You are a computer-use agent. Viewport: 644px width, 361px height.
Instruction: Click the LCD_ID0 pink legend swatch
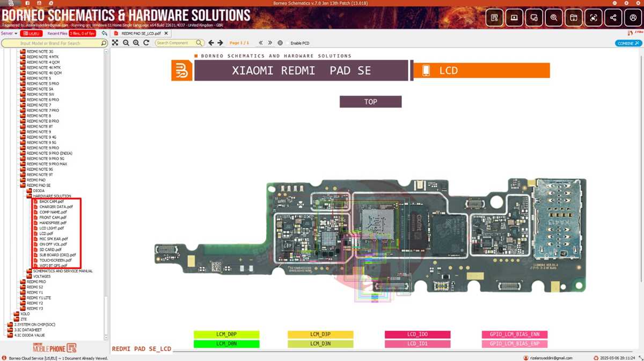[x=418, y=334]
